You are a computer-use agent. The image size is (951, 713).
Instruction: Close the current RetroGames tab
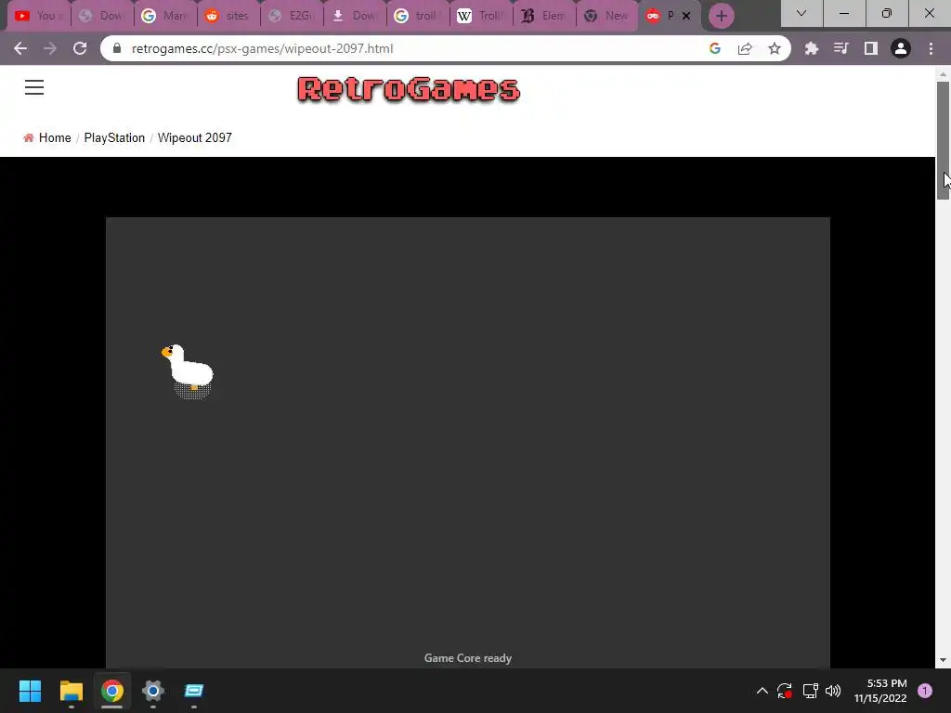[x=686, y=16]
